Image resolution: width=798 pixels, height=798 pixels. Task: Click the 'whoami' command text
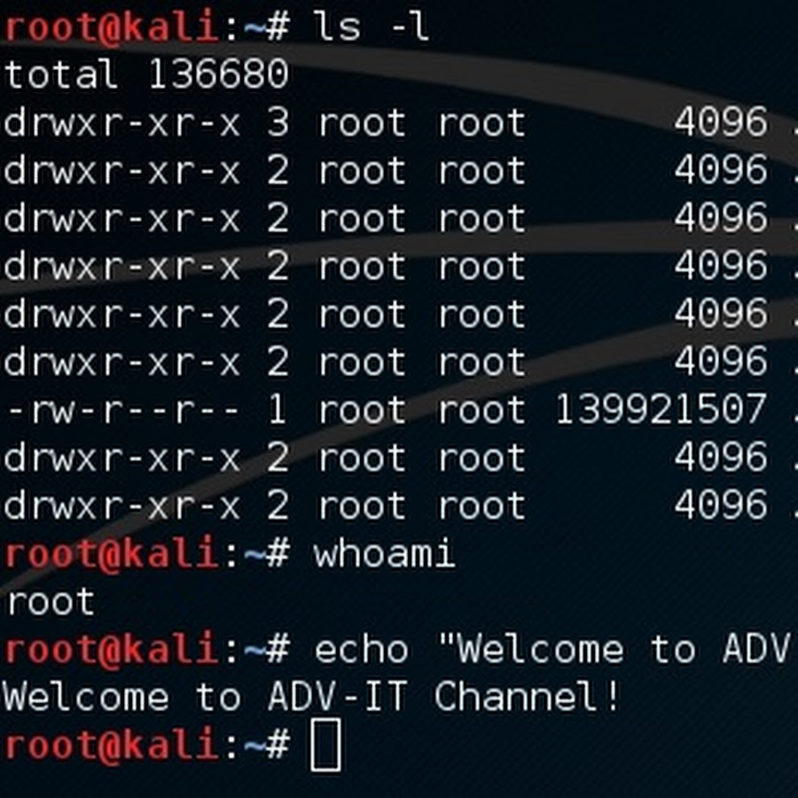pos(384,553)
